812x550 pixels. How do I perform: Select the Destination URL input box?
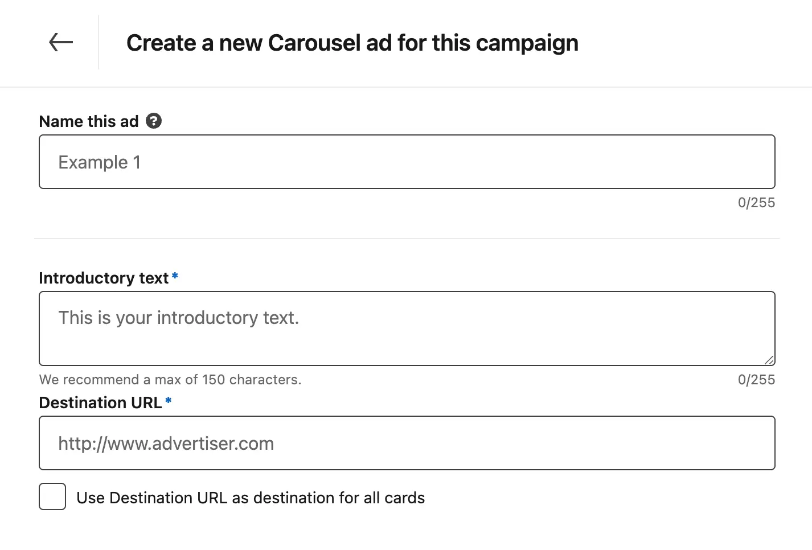[407, 443]
